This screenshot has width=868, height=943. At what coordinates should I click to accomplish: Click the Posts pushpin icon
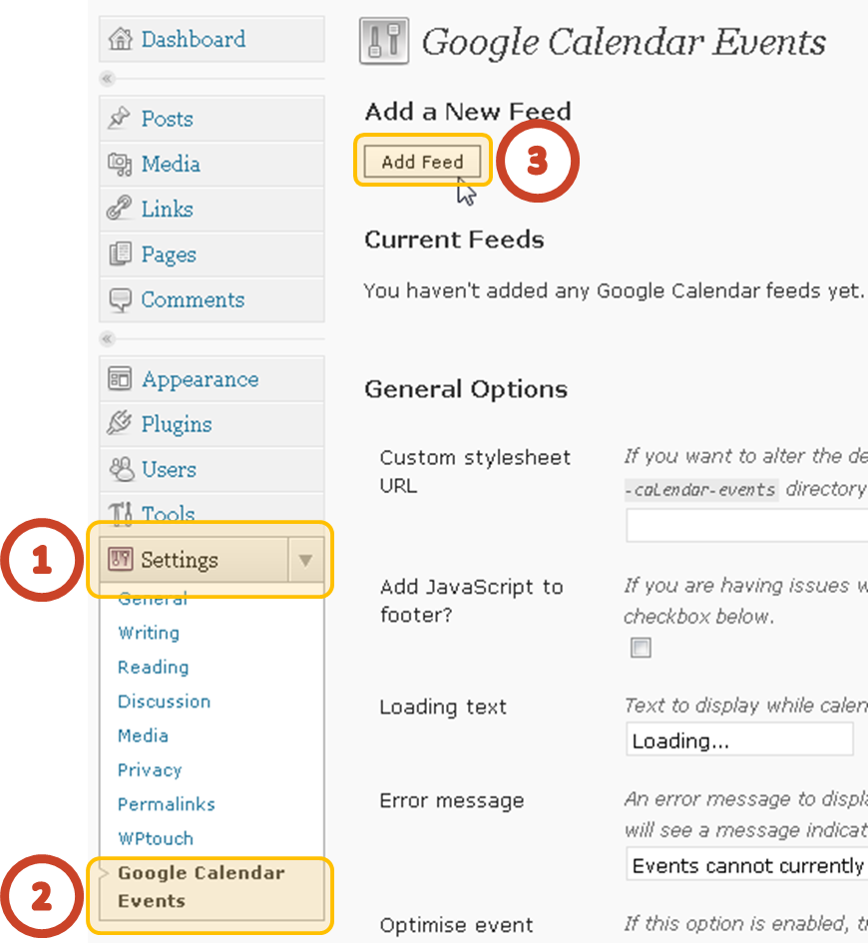pos(119,118)
